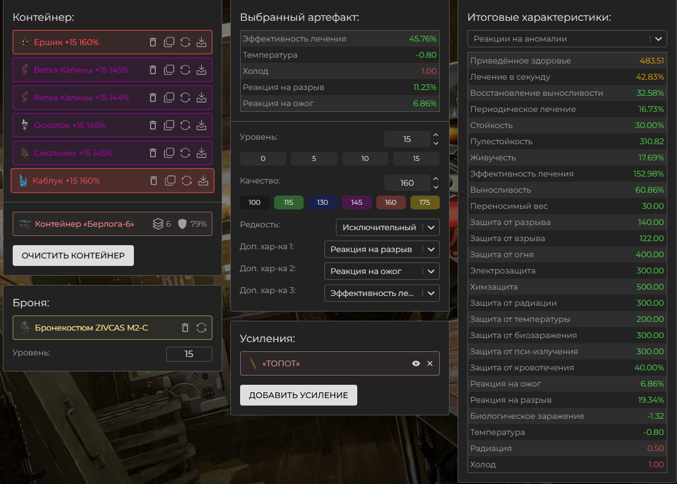Pick the yellow 175 quality swatch
Image resolution: width=677 pixels, height=484 pixels.
click(x=425, y=202)
